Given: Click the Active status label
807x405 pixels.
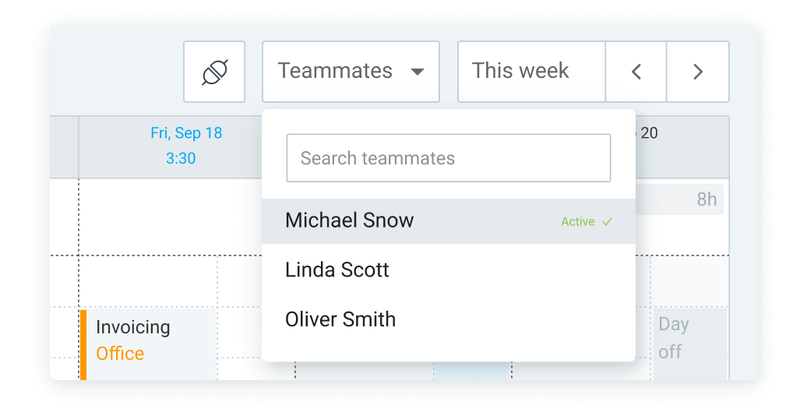Looking at the screenshot, I should pyautogui.click(x=578, y=222).
